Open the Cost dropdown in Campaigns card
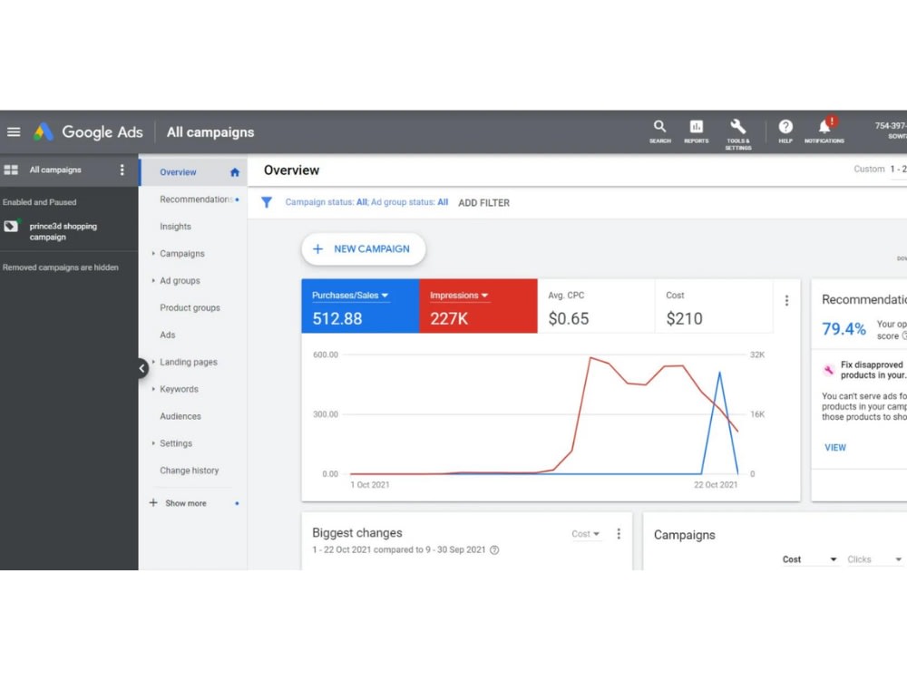 tap(809, 559)
